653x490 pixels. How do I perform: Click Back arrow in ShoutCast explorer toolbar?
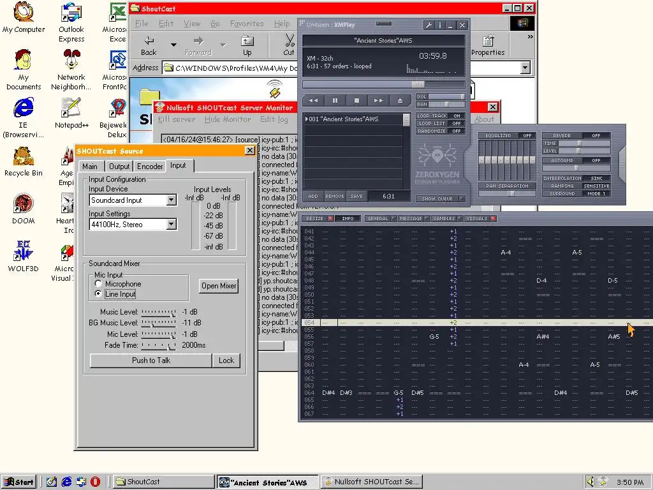[x=149, y=46]
